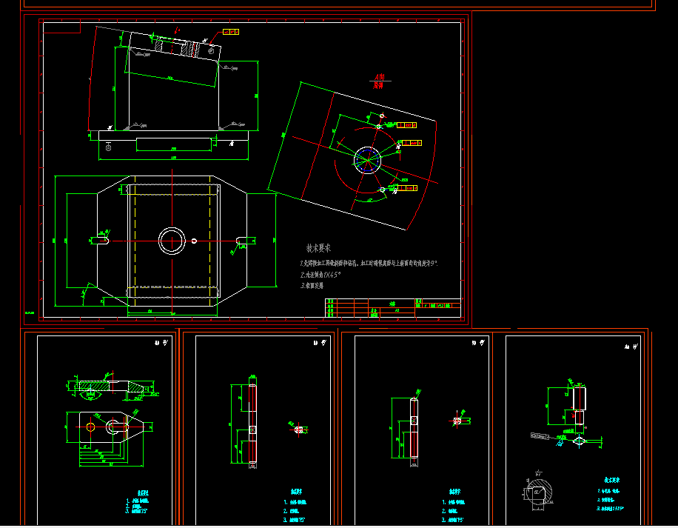Select the 技术要求 heading in the main drawing

click(x=318, y=248)
